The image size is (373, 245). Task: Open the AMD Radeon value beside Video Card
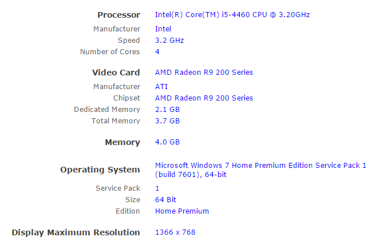[204, 73]
